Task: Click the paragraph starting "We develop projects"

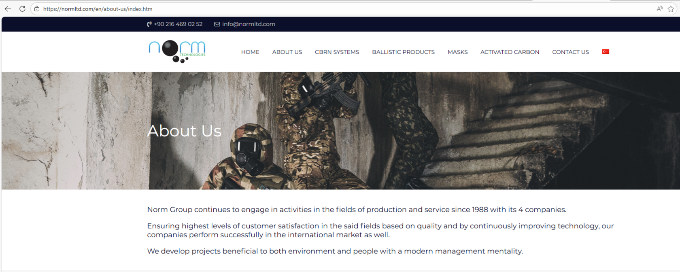Action: click(335, 251)
